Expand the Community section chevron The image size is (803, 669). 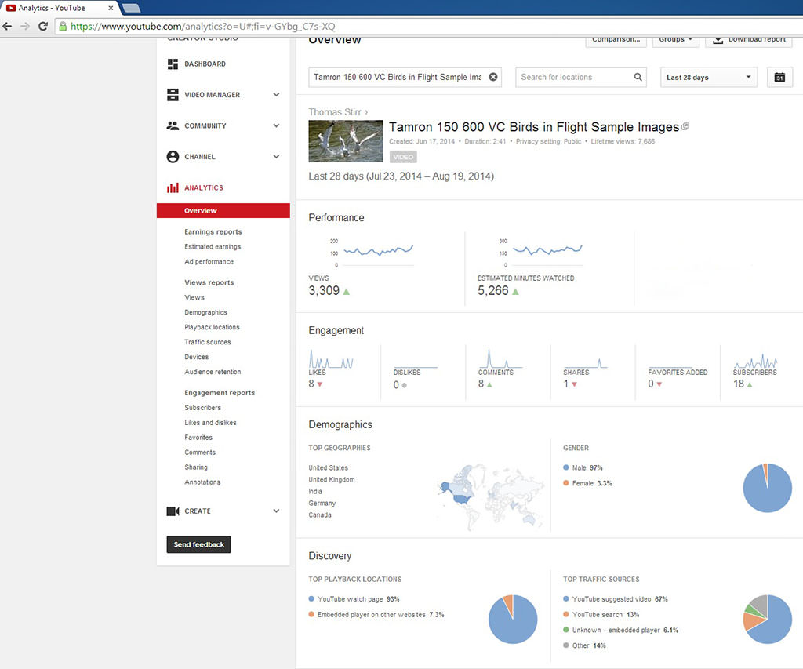click(276, 125)
